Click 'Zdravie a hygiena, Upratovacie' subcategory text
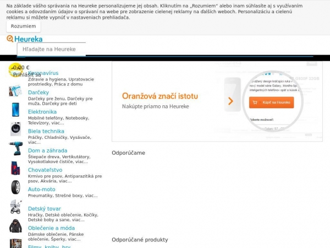Screen dimensions: 330x248 pyautogui.click(x=61, y=79)
